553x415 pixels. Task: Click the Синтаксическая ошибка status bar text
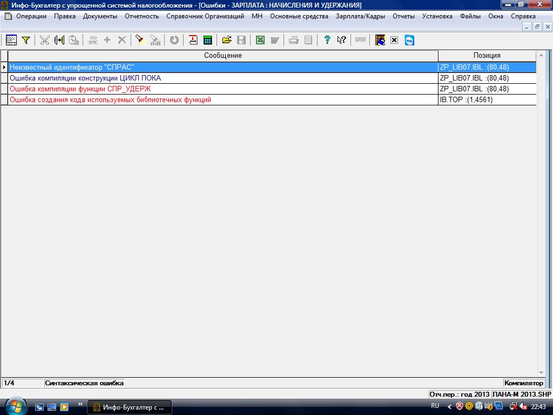click(84, 383)
